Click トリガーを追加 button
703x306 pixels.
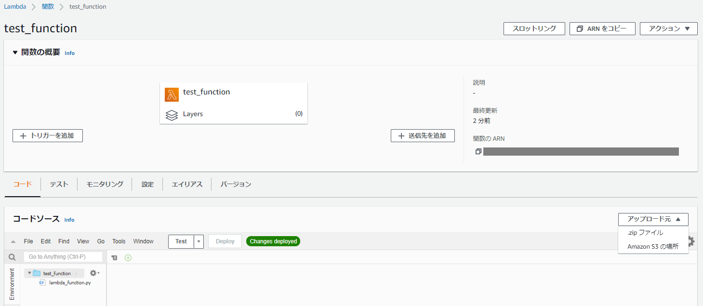pyautogui.click(x=48, y=136)
